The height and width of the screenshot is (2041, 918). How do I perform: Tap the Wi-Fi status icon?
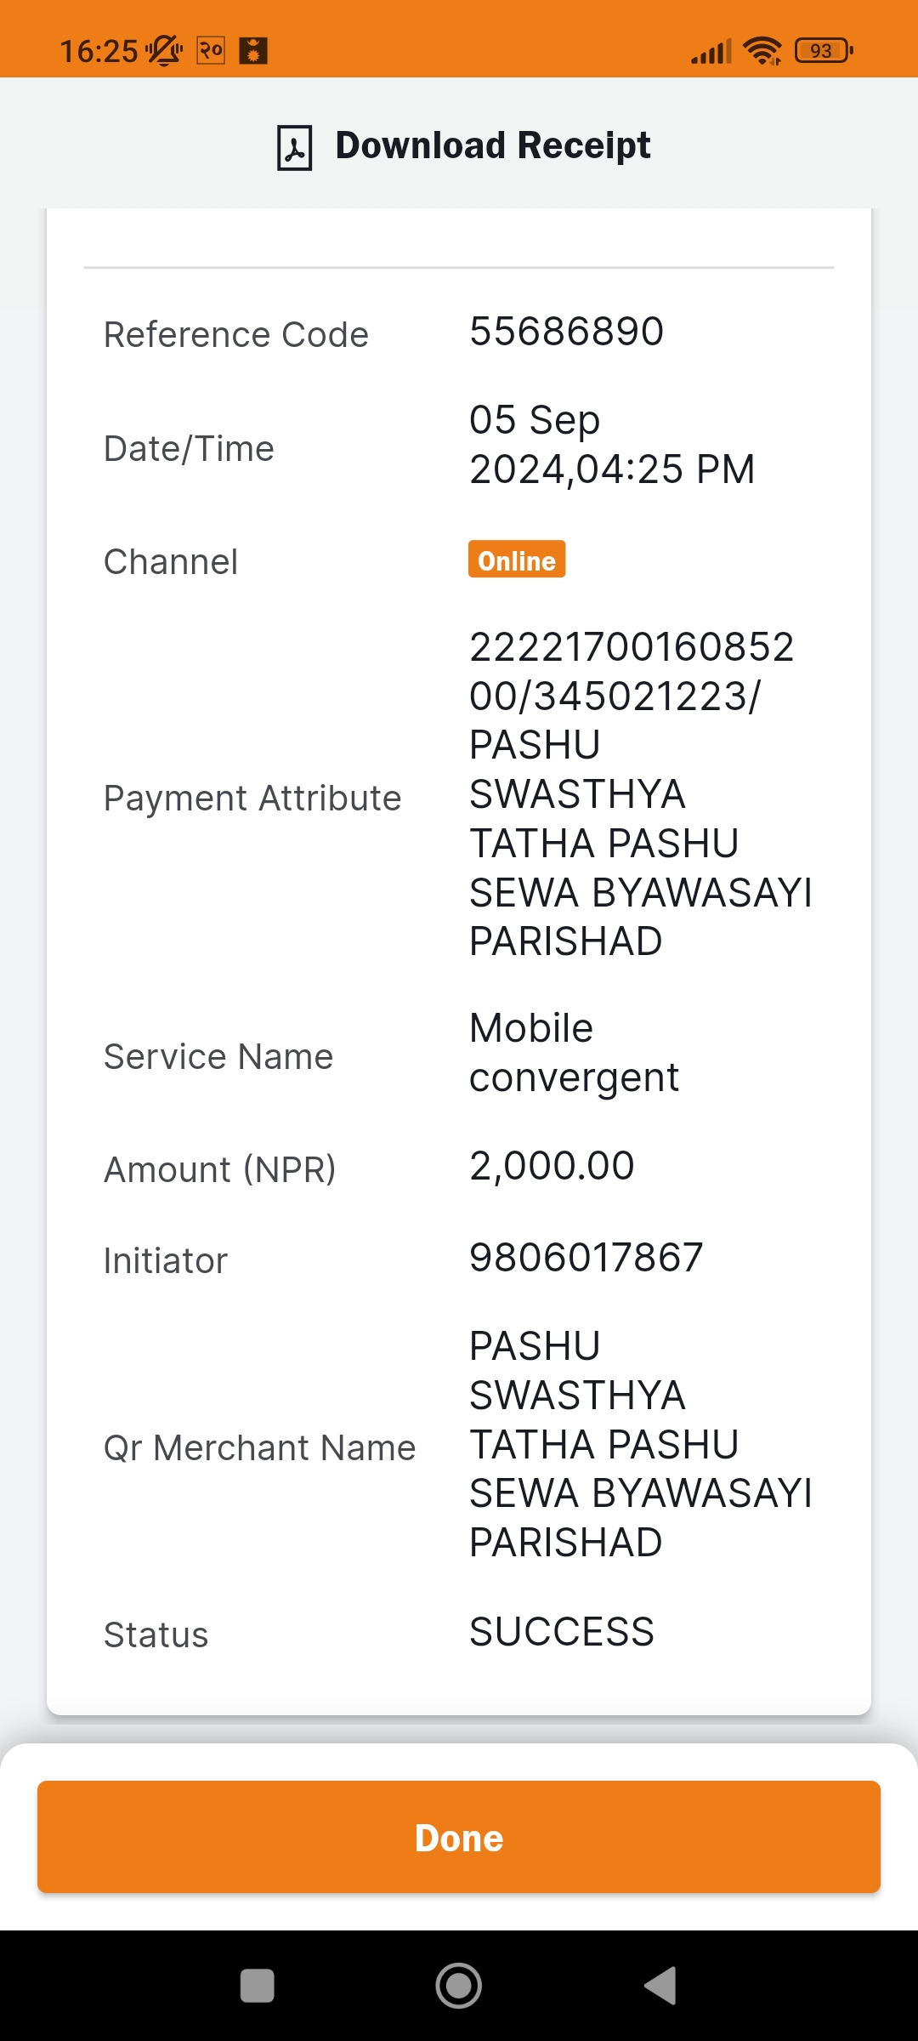(x=762, y=51)
